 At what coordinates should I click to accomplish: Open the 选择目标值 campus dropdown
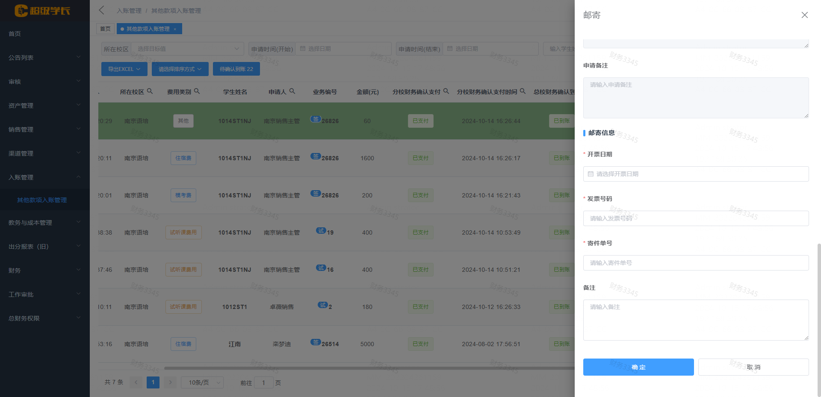tap(187, 49)
